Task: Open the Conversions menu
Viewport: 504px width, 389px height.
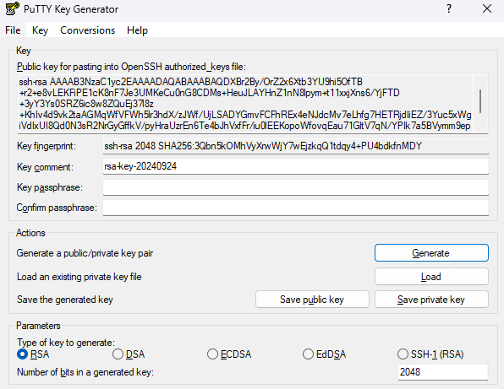Action: [87, 30]
